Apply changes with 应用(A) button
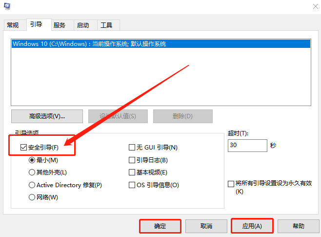This screenshot has height=237, width=321. [252, 226]
